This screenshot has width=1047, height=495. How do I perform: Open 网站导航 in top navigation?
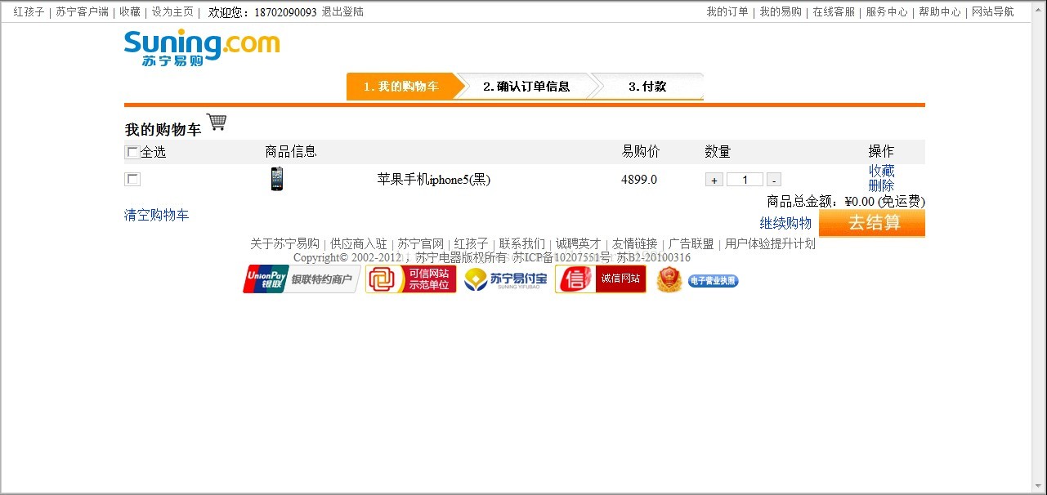coord(993,12)
